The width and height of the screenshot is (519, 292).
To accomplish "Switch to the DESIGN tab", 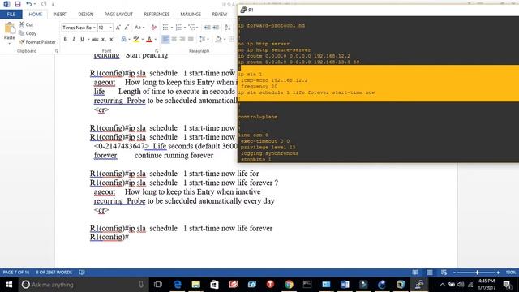I will tap(86, 15).
